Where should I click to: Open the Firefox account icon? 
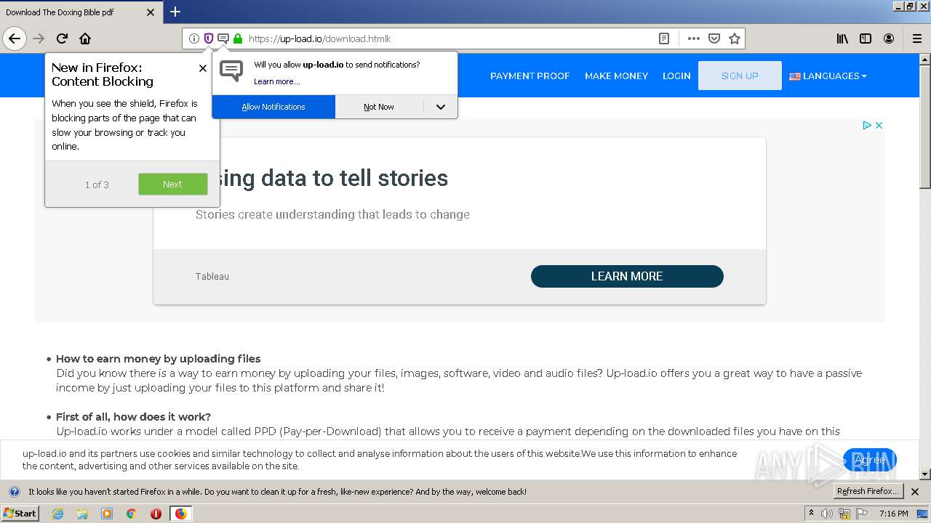889,38
